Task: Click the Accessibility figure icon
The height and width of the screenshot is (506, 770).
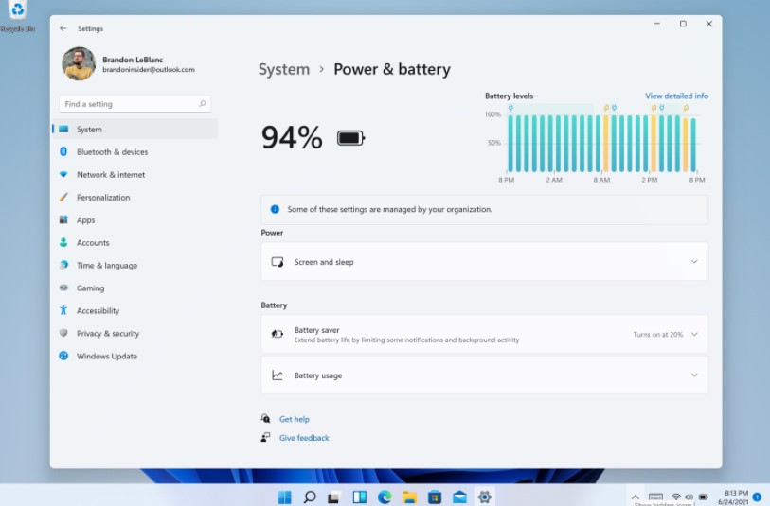Action: 63,310
